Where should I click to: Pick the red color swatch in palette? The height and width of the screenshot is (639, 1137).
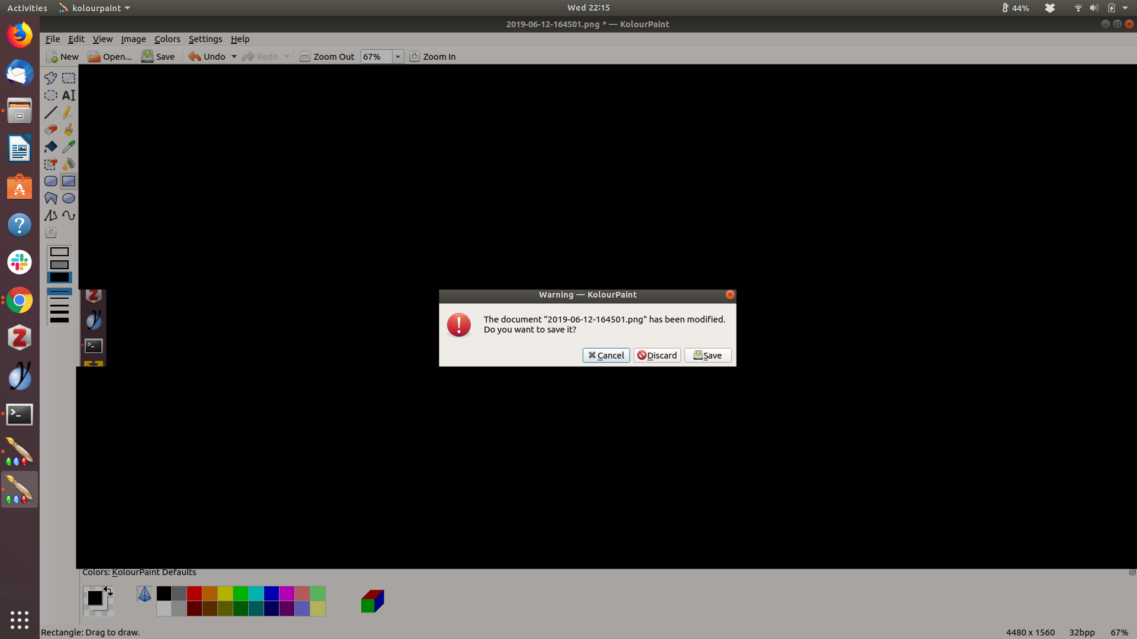point(194,593)
